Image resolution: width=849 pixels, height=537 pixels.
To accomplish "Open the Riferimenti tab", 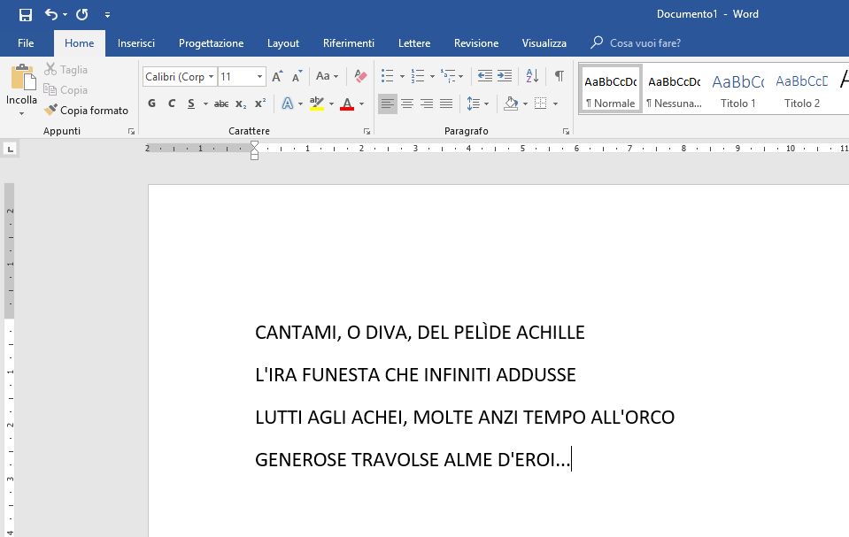I will (348, 43).
